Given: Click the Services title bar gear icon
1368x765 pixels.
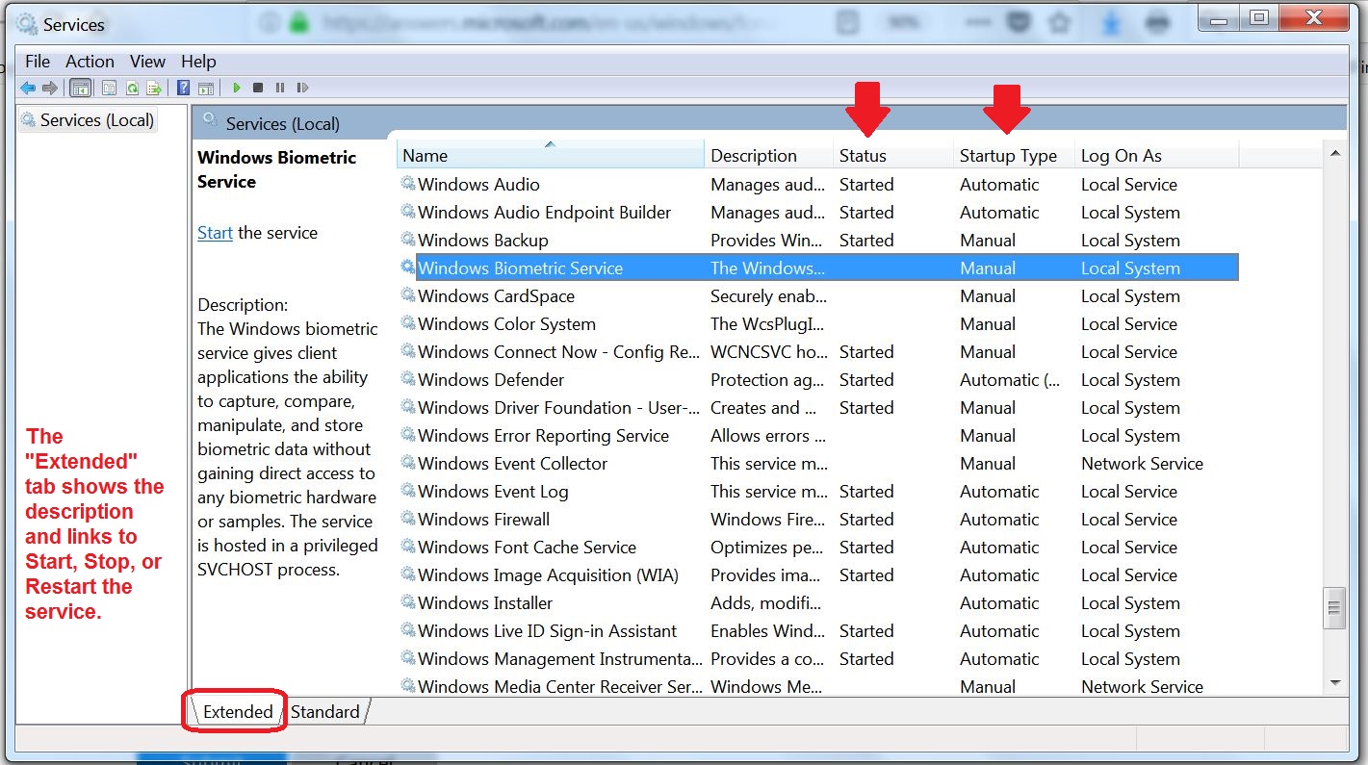Looking at the screenshot, I should click(27, 24).
